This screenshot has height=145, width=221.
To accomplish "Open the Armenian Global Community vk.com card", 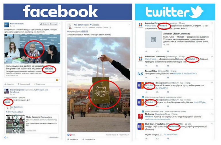I will 179,40.
